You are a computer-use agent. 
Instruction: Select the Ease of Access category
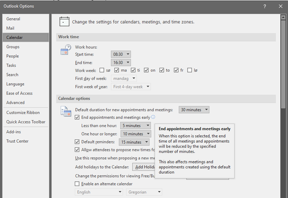26,93
